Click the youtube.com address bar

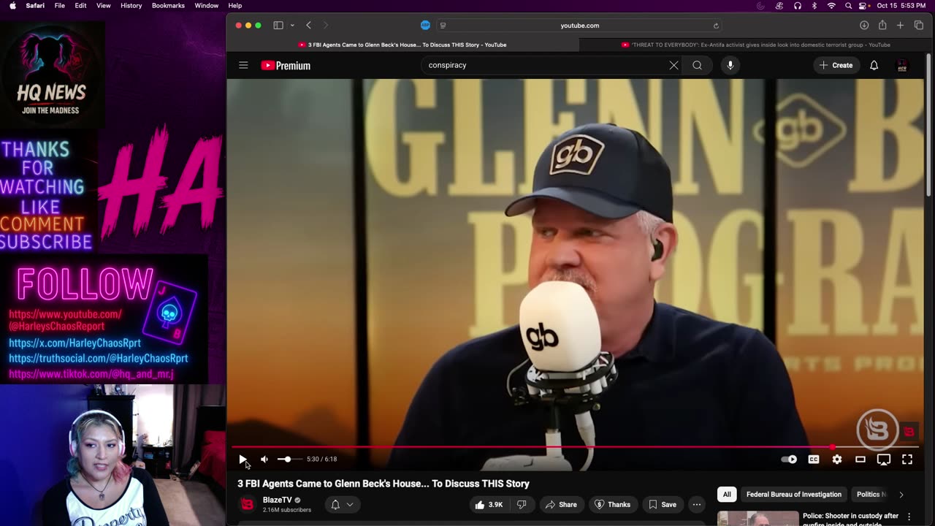click(x=579, y=26)
